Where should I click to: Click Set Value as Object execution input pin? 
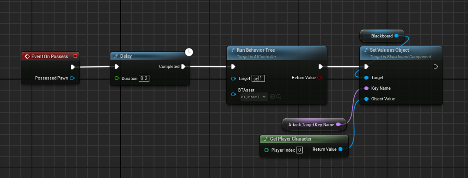pyautogui.click(x=366, y=67)
